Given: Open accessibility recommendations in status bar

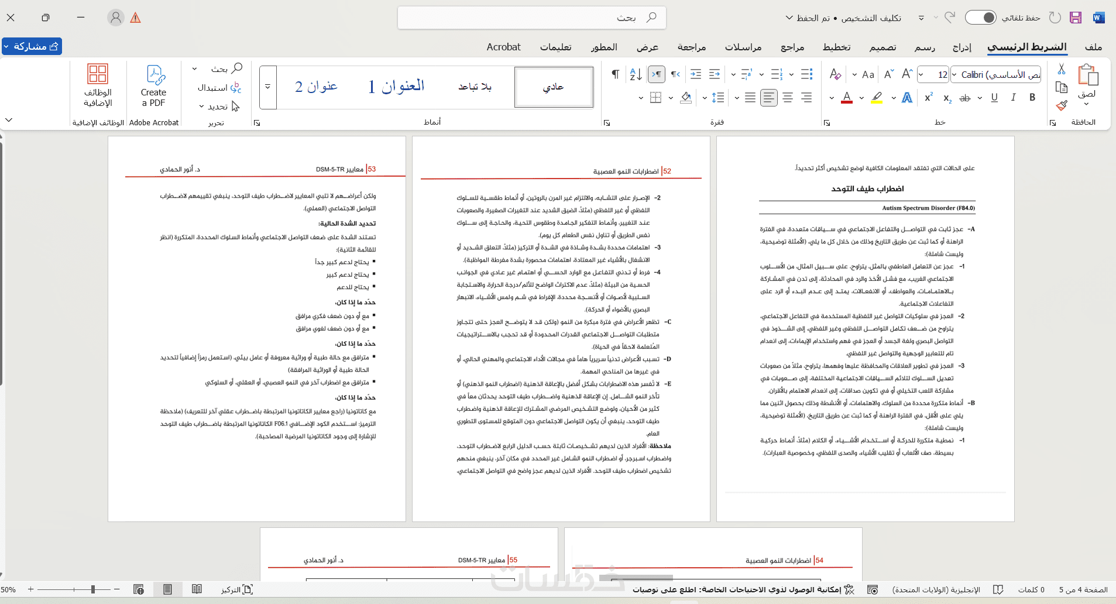Looking at the screenshot, I should 743,589.
